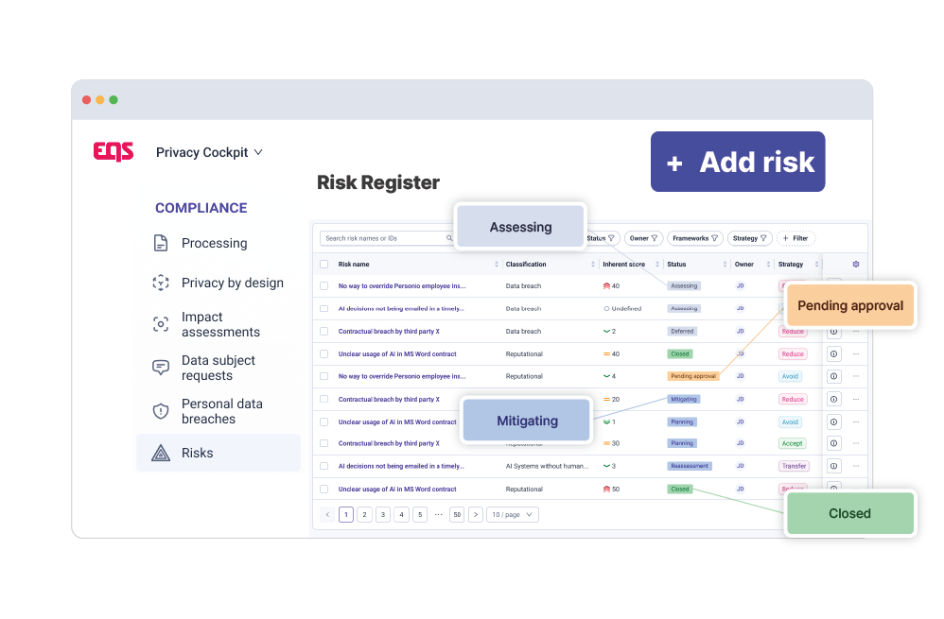Click the orange Pending approval status tag
The height and width of the screenshot is (619, 944).
tap(692, 376)
